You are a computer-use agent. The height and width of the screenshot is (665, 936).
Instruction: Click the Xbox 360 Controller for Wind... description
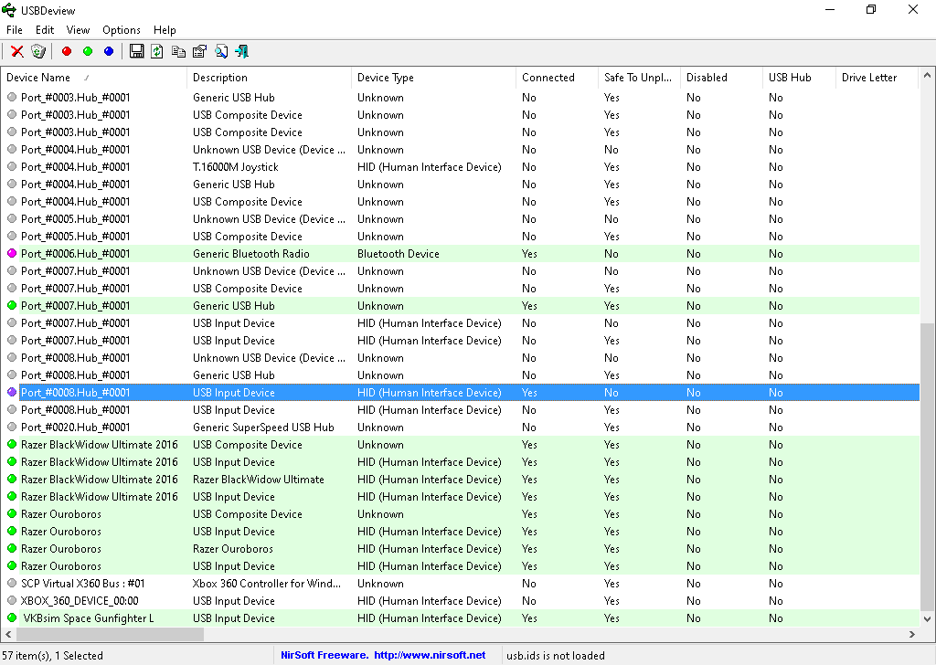[267, 584]
